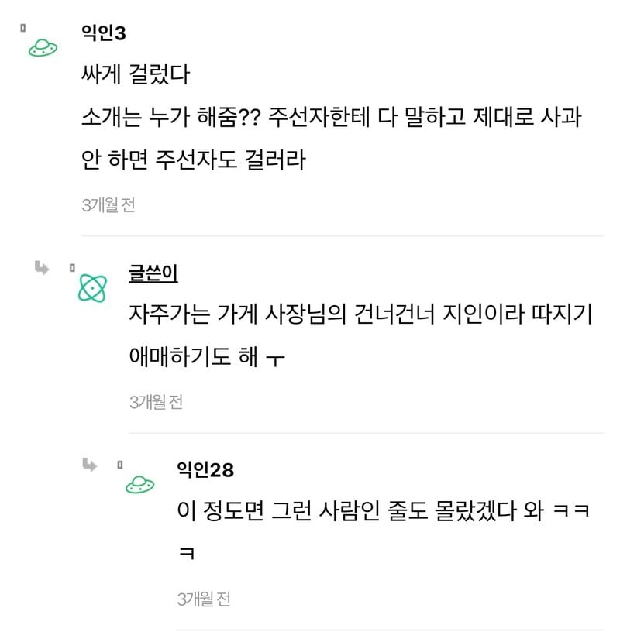The image size is (620, 632).
Task: Click small gray marker left of 익인28's avatar
Action: [x=119, y=465]
